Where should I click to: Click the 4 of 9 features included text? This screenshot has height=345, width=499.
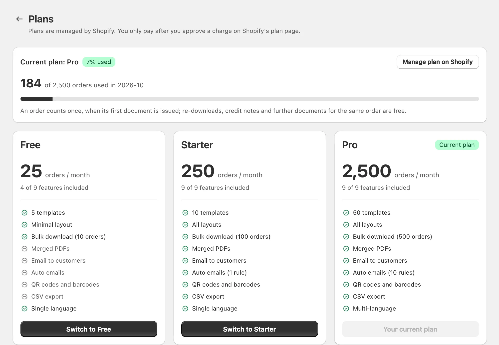pyautogui.click(x=54, y=188)
